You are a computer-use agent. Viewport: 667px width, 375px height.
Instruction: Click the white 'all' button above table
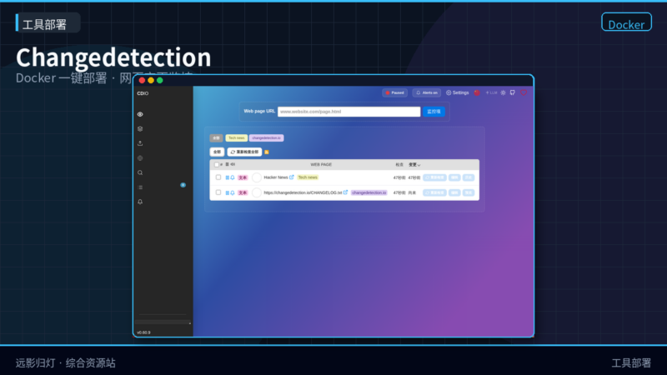tap(217, 152)
